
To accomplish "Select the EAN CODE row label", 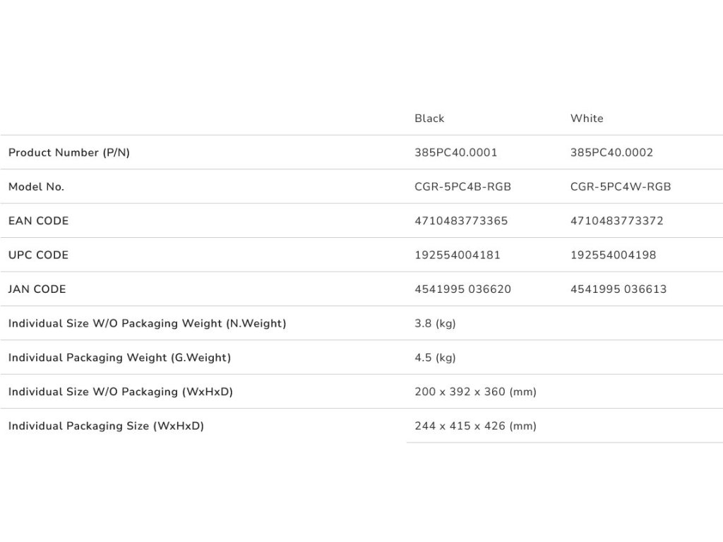I will click(38, 221).
